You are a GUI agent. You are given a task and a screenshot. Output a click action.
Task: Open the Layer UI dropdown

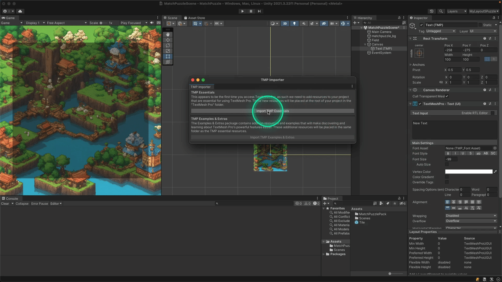pyautogui.click(x=483, y=31)
